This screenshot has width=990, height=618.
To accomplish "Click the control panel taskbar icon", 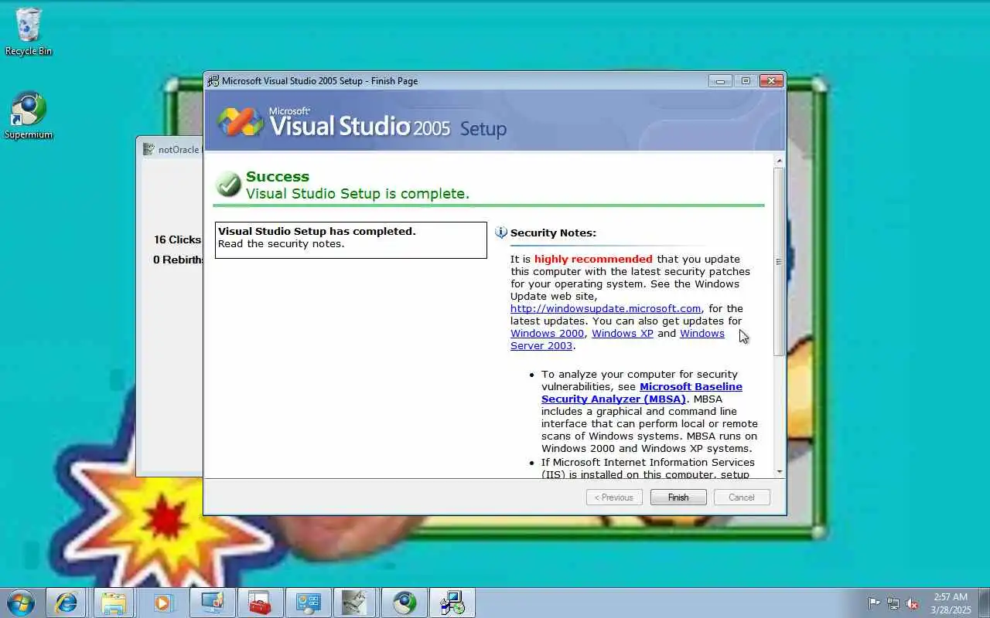I will pyautogui.click(x=307, y=603).
